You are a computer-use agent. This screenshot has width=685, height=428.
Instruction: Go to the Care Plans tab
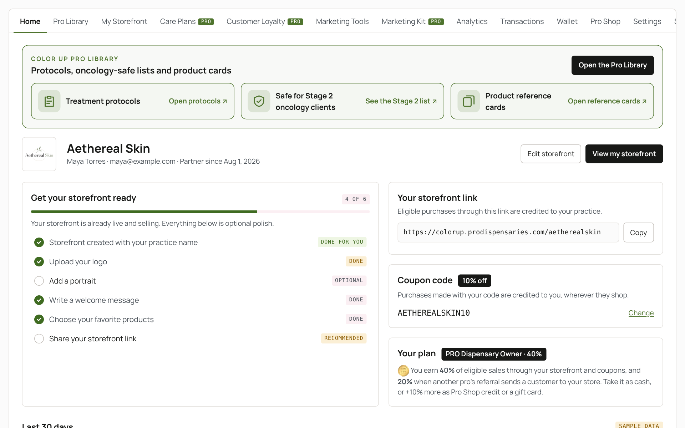coord(187,21)
